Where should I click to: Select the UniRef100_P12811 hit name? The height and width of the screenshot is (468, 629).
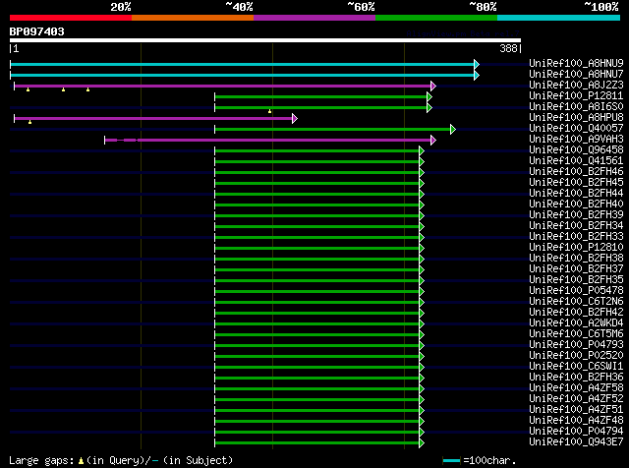tap(576, 95)
